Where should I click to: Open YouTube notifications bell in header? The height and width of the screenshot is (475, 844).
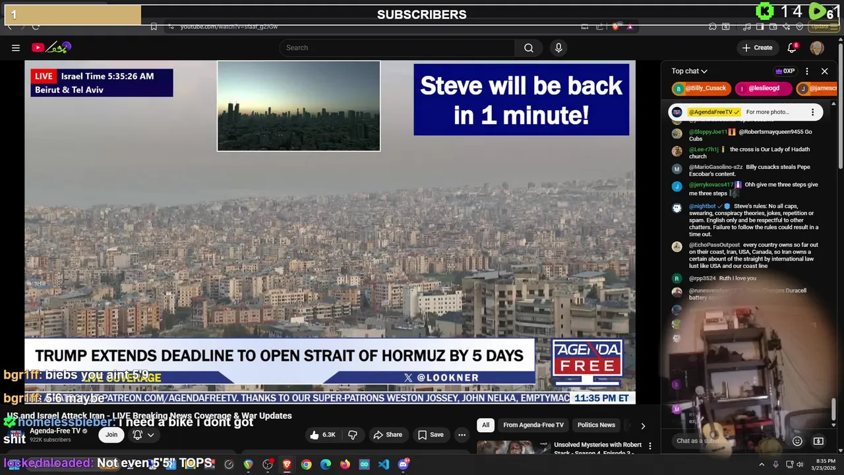[x=792, y=47]
